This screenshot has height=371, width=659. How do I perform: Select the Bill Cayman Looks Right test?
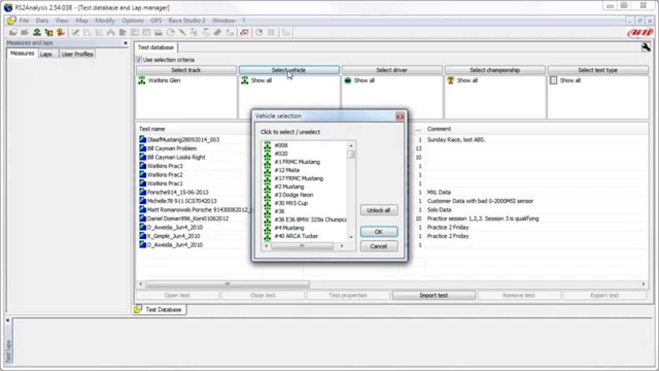click(x=176, y=157)
